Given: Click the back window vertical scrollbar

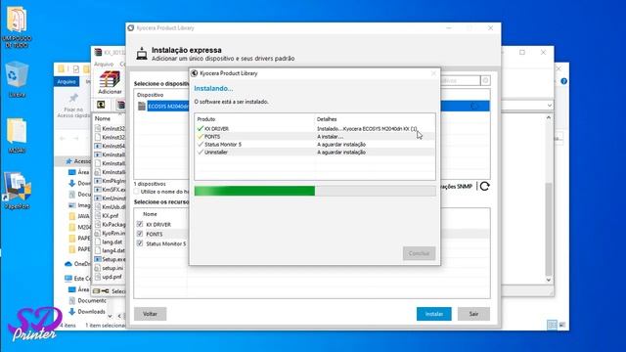Looking at the screenshot, I should tap(549, 229).
